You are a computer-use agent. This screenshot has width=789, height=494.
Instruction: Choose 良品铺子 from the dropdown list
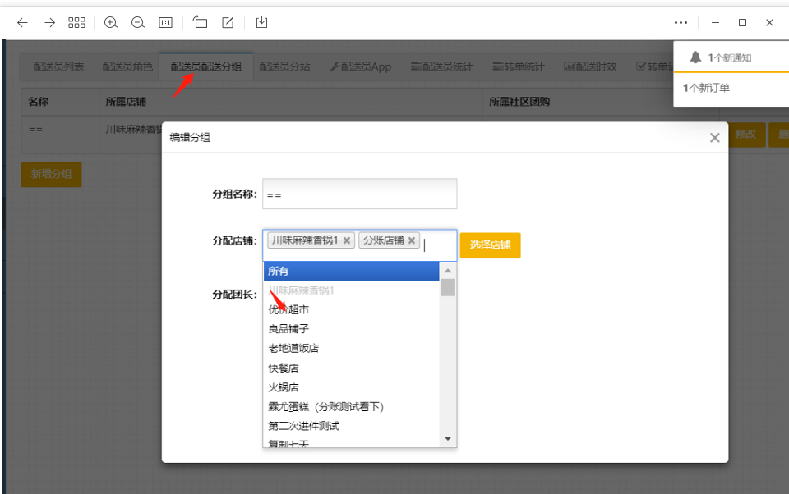click(x=288, y=329)
